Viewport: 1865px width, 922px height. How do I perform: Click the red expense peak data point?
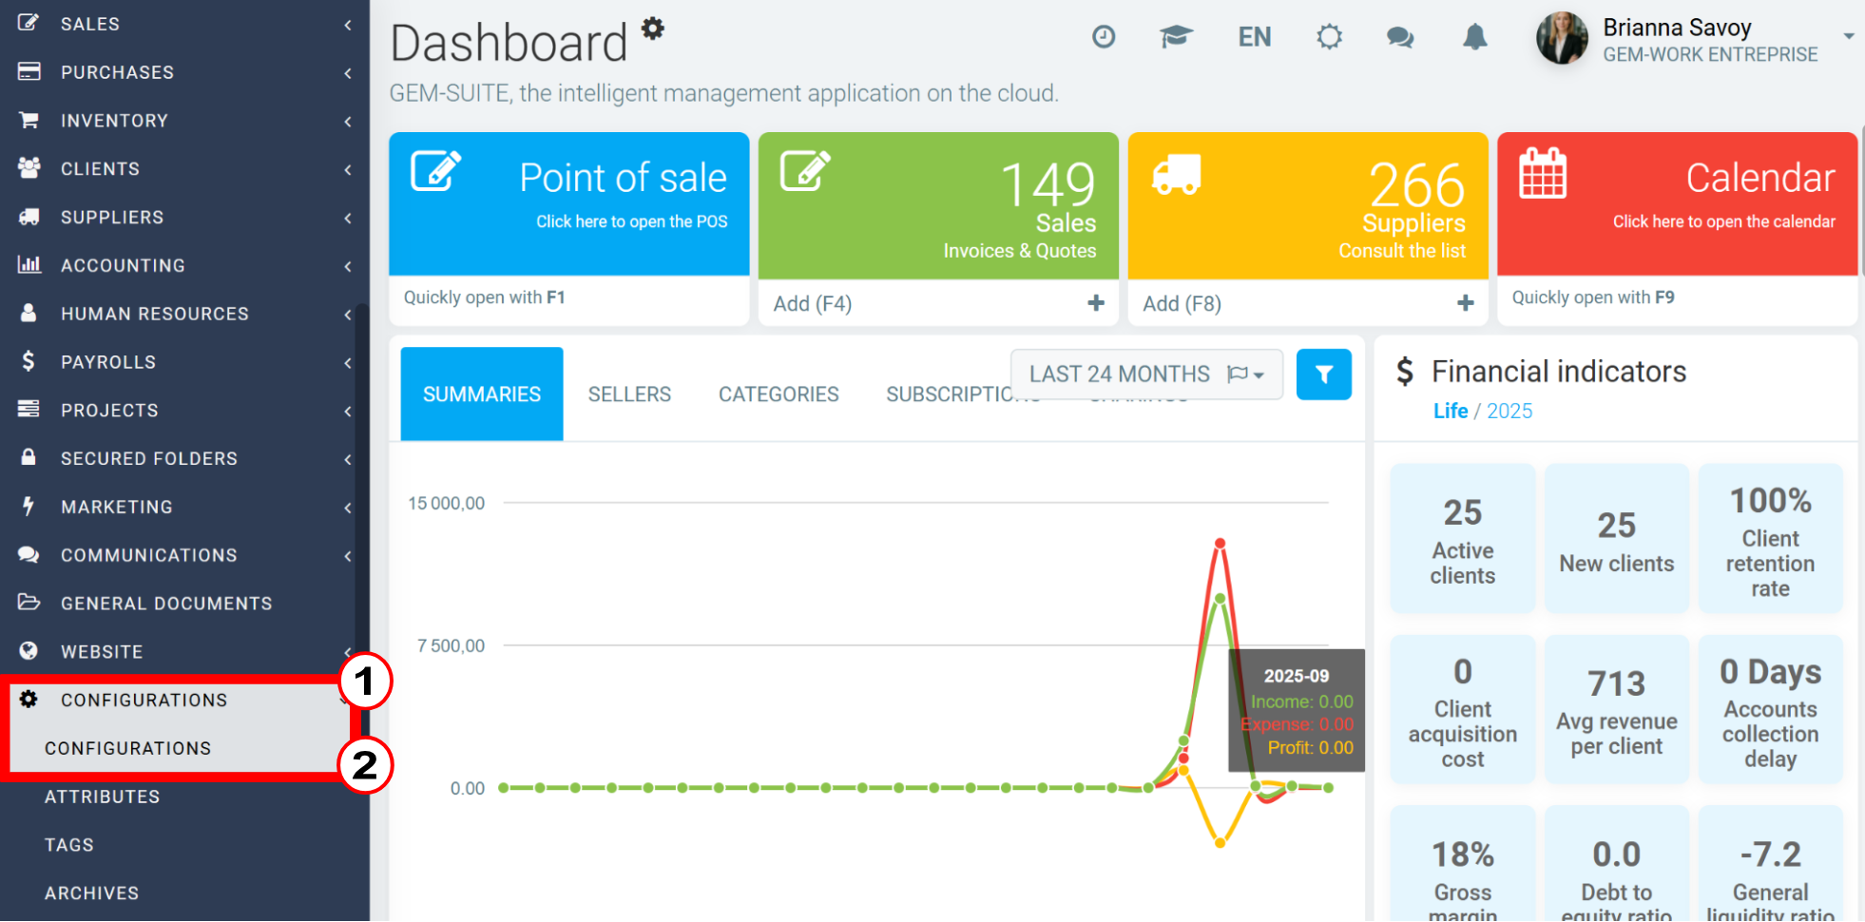point(1220,544)
